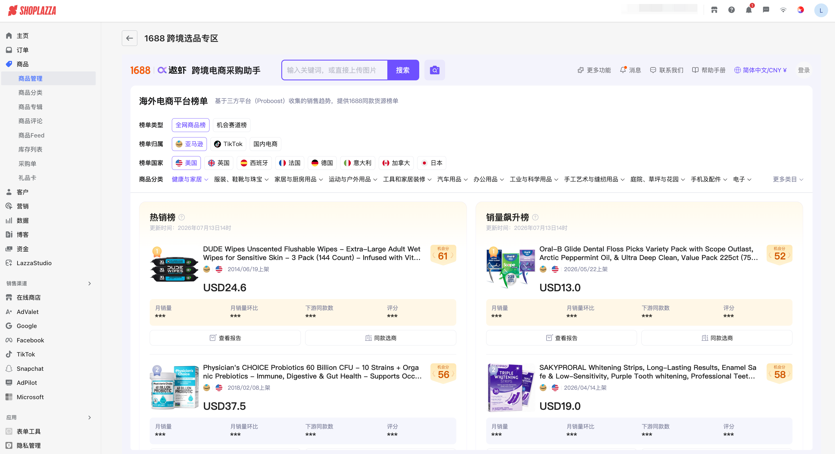Click 查看报告 for DUDE Wipes
This screenshot has width=835, height=454.
pos(225,338)
